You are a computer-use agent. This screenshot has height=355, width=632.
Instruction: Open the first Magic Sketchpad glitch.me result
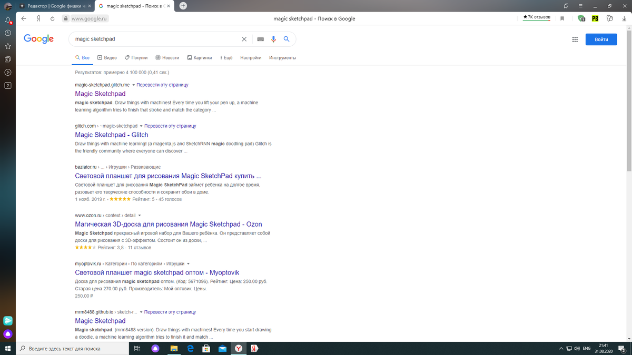click(100, 94)
